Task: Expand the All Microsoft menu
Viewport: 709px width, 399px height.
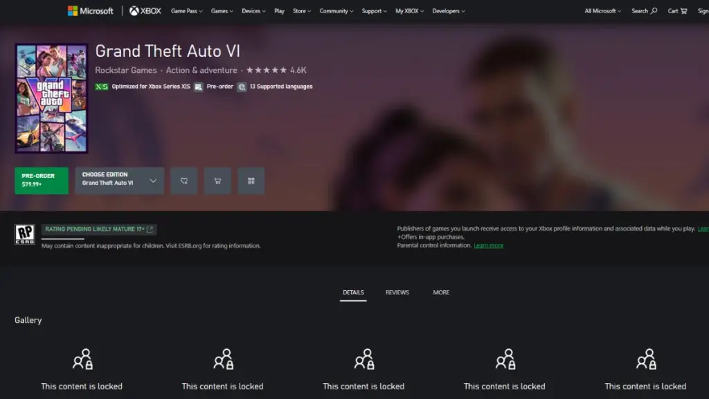Action: [x=603, y=11]
